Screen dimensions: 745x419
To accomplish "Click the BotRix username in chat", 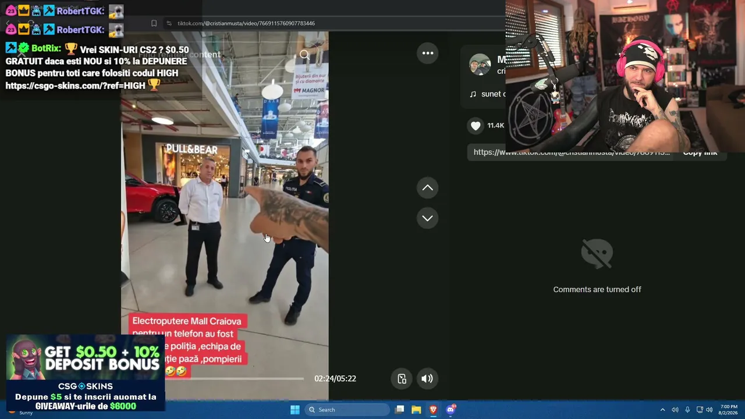I will pos(46,49).
